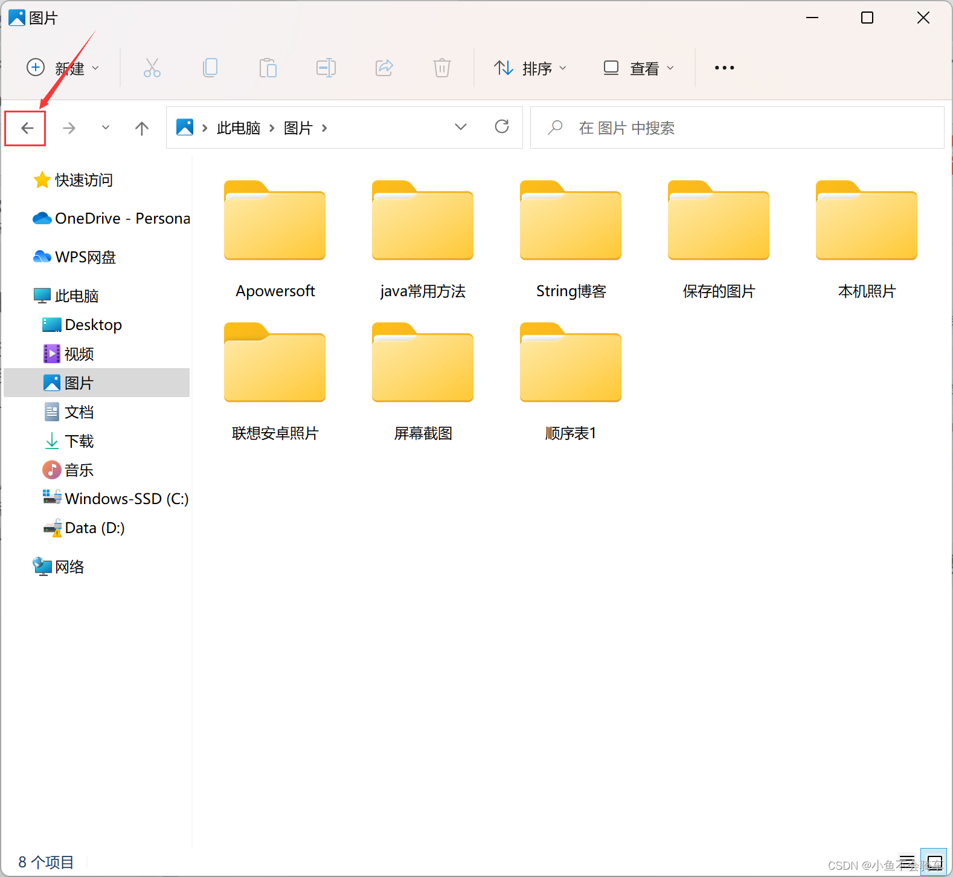
Task: Select Windows-SSD (C:) drive
Action: pos(126,499)
